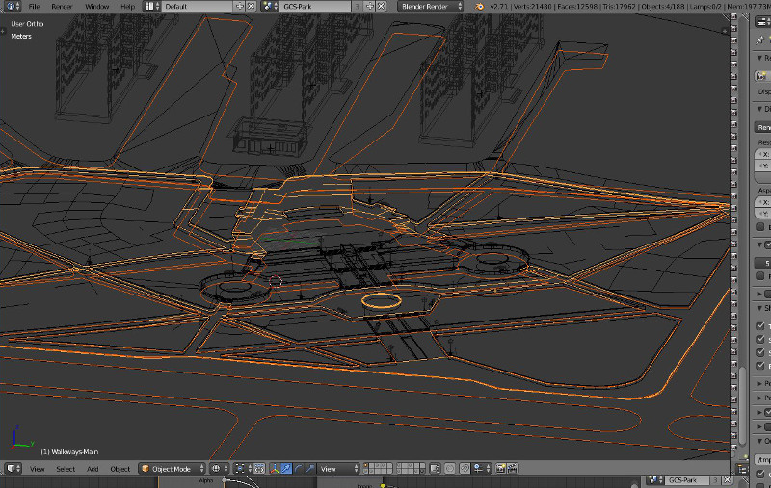771x488 pixels.
Task: Click the Verts:21480 statistic in header
Action: pos(534,7)
